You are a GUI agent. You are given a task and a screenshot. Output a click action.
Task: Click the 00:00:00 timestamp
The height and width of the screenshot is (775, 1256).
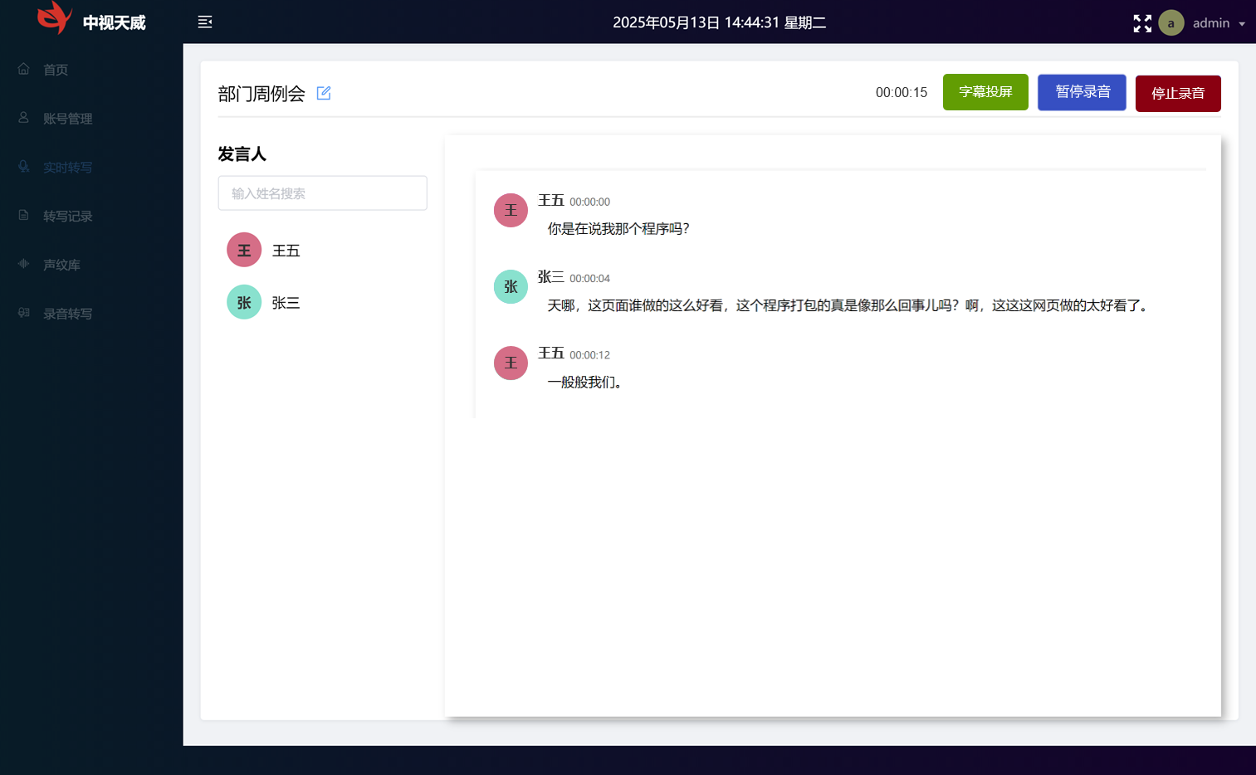click(x=589, y=202)
